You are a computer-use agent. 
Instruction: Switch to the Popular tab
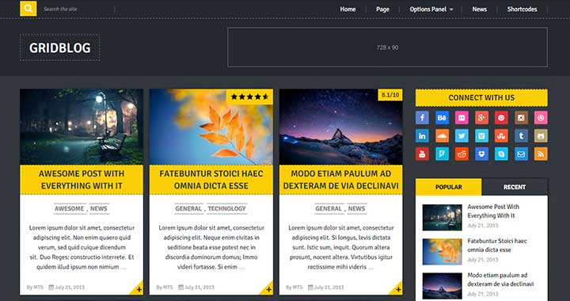449,187
